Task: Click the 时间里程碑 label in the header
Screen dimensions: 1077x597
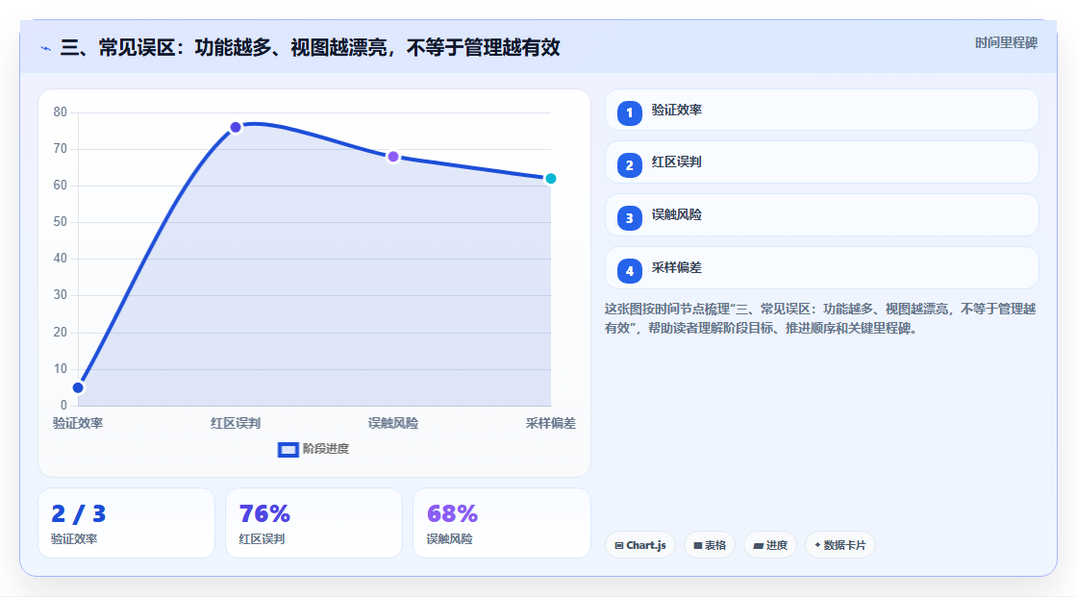Action: (1006, 43)
